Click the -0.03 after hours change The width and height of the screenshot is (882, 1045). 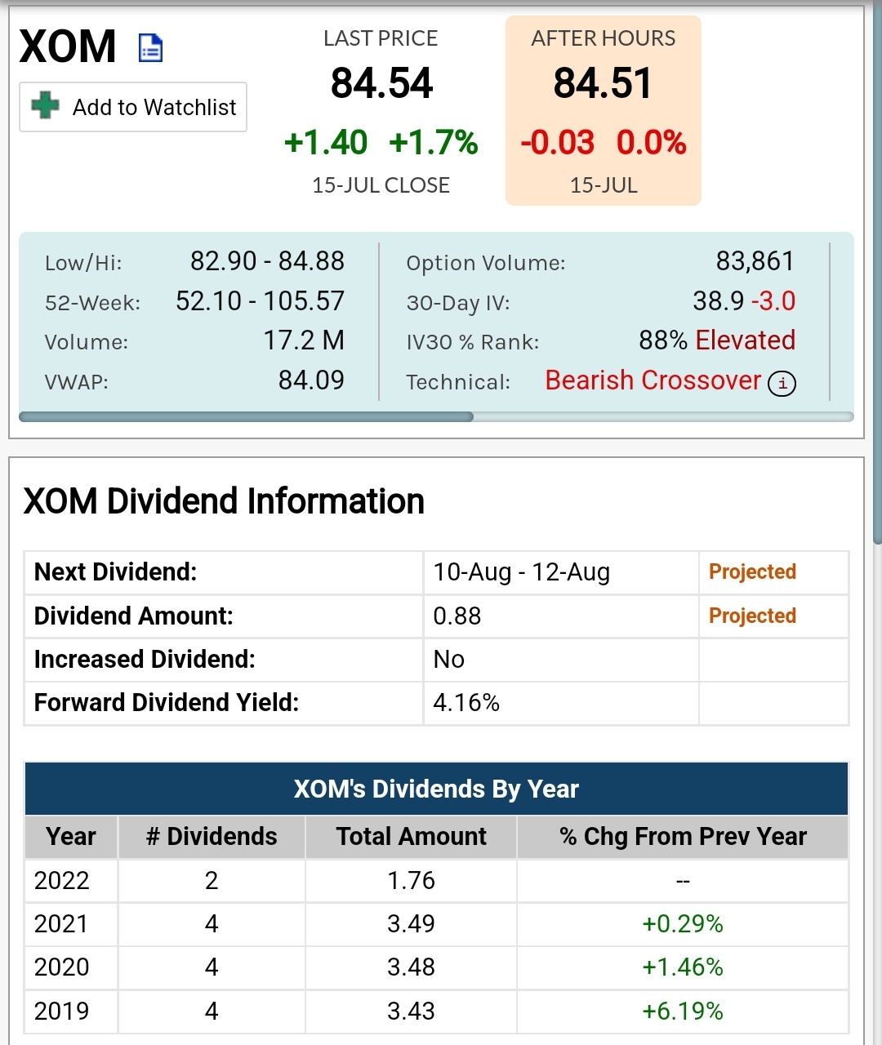[x=558, y=142]
